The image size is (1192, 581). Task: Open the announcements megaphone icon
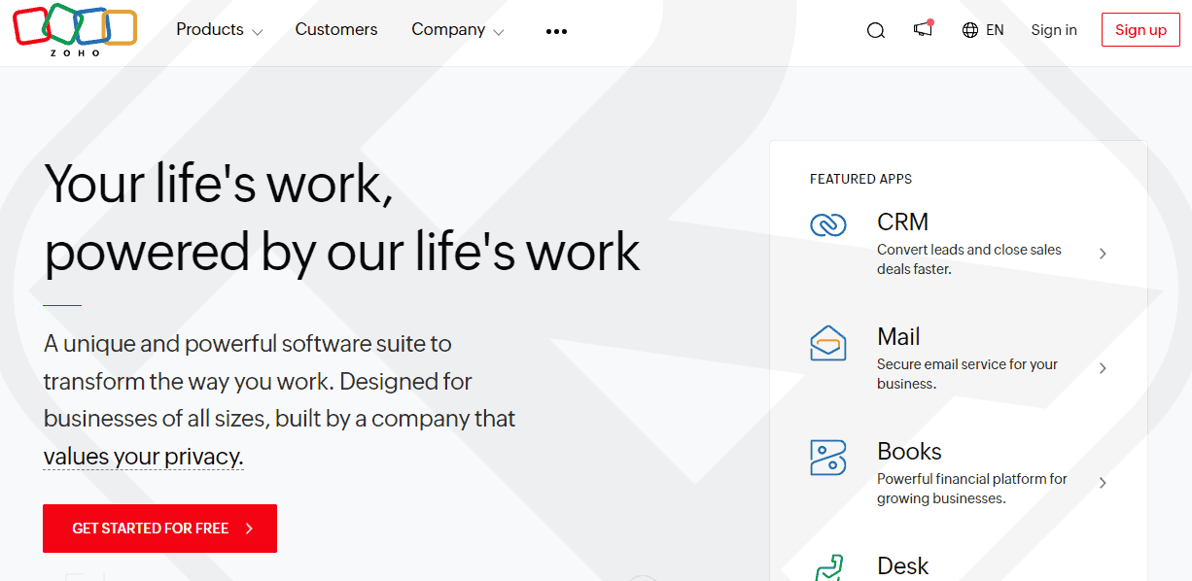pos(923,29)
